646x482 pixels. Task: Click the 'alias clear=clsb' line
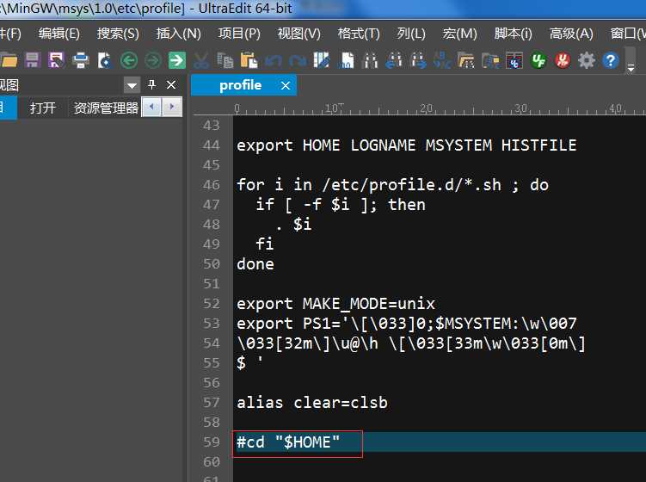pos(312,403)
